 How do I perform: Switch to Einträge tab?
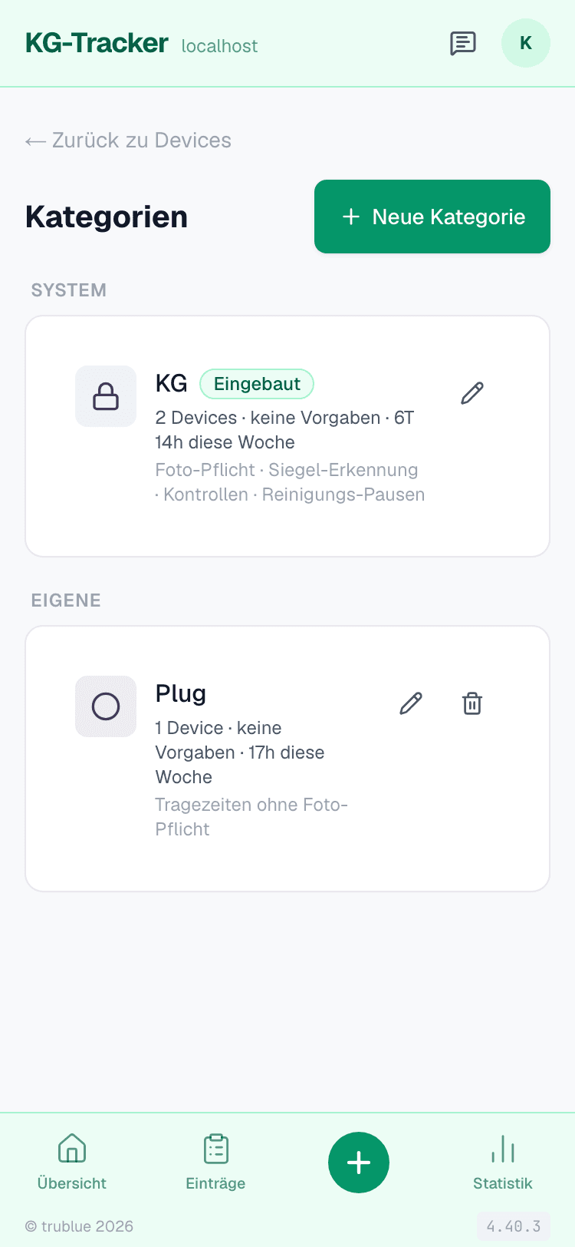215,1163
